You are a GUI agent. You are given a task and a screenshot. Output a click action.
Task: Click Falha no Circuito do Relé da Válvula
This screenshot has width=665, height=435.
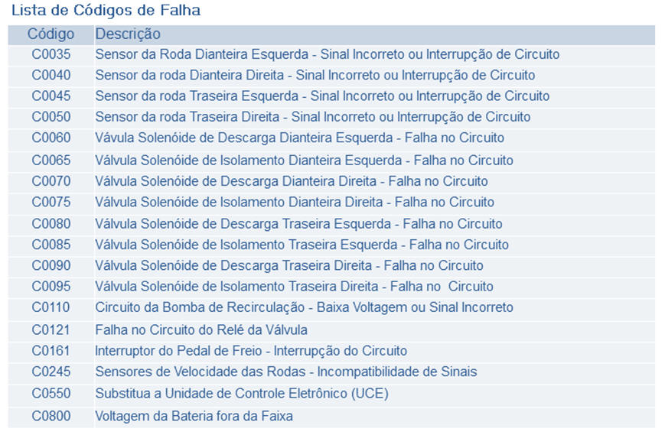[200, 330]
